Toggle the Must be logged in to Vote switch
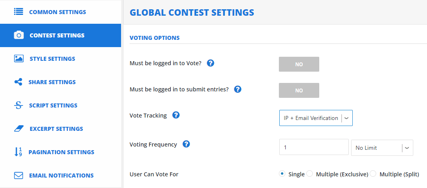 click(299, 64)
